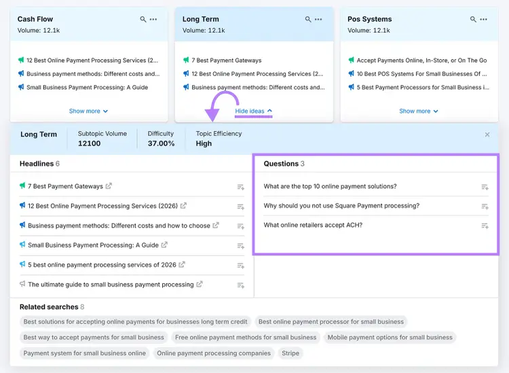Click the Cash Flow card title
This screenshot has height=373, width=509.
click(35, 19)
